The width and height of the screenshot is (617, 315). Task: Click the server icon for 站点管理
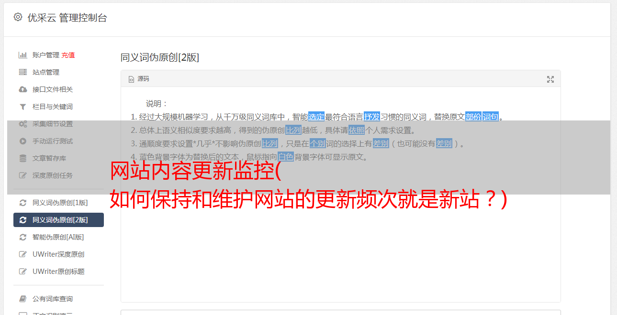click(22, 72)
